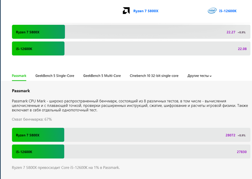Click the Охват бенчмарка: 67% text
Viewport: 252px width, 179px height.
(32, 119)
